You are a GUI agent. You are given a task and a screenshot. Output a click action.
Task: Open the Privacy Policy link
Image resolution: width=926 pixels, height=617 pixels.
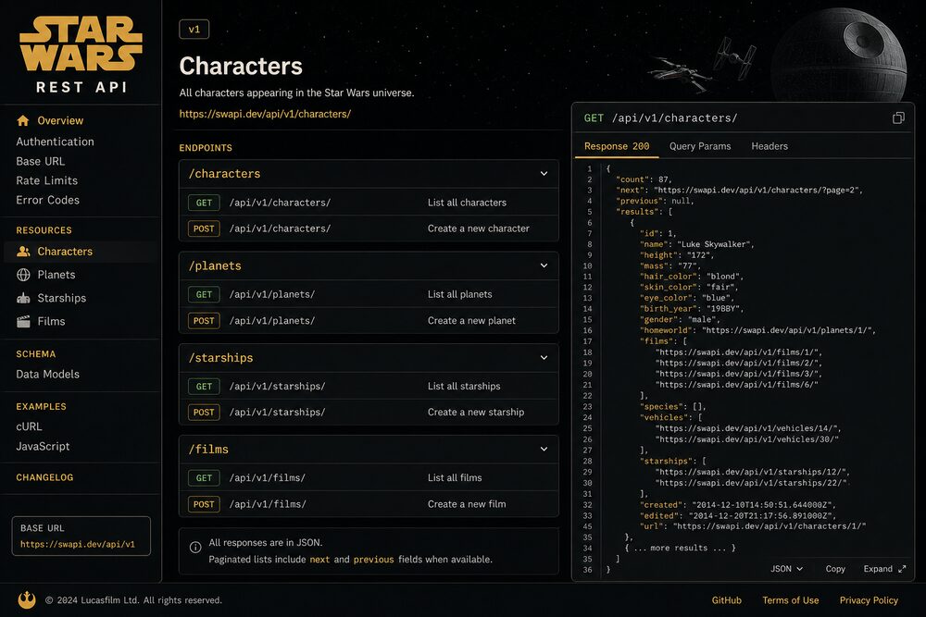(x=869, y=600)
